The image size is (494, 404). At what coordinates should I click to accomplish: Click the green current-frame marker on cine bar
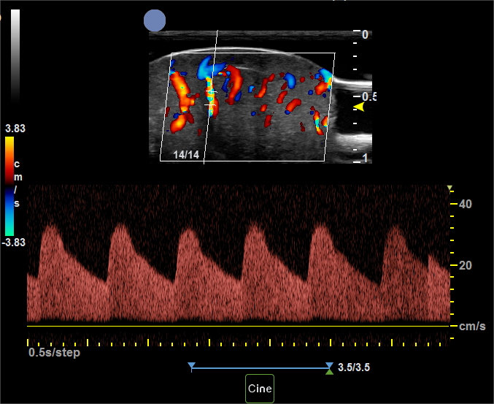click(330, 372)
